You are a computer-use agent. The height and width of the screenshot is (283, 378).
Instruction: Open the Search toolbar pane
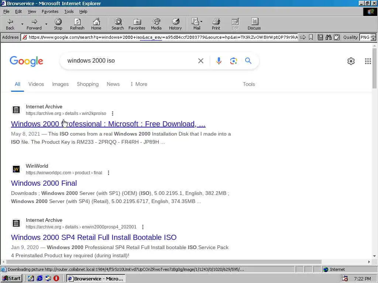(x=118, y=24)
